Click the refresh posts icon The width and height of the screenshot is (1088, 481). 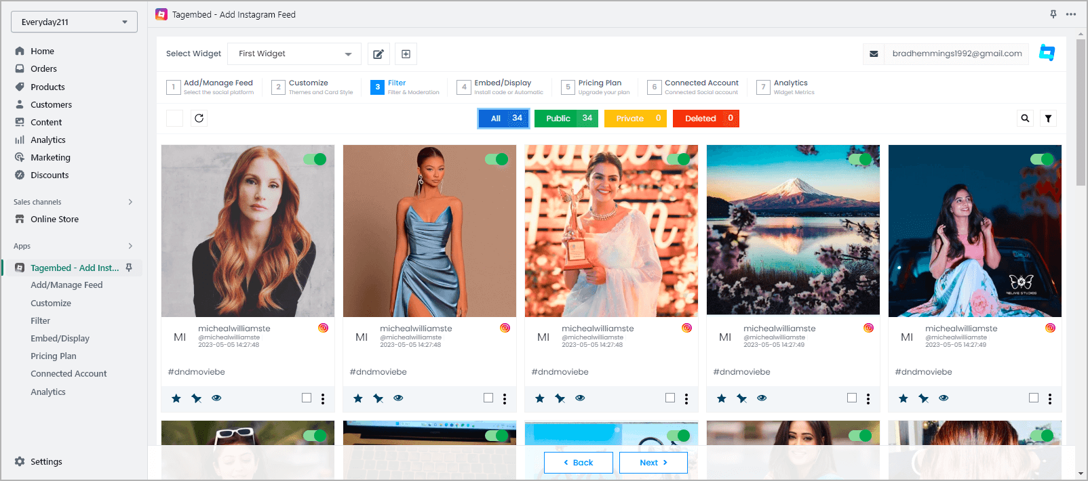tap(199, 119)
